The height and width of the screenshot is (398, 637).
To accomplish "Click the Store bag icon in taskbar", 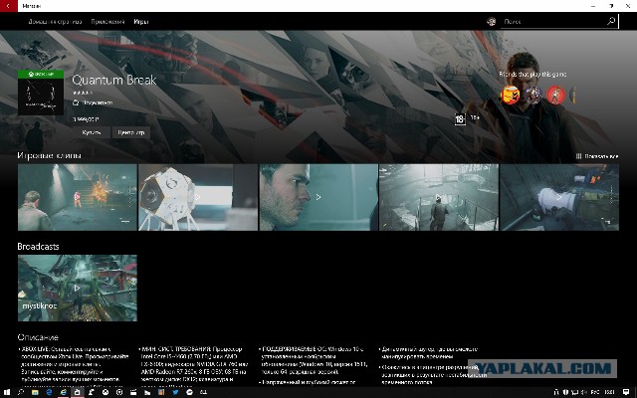I will [77, 392].
